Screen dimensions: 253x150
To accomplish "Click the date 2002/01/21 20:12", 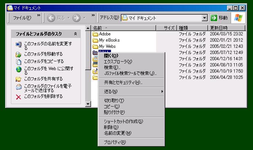I will pyautogui.click(x=226, y=40).
